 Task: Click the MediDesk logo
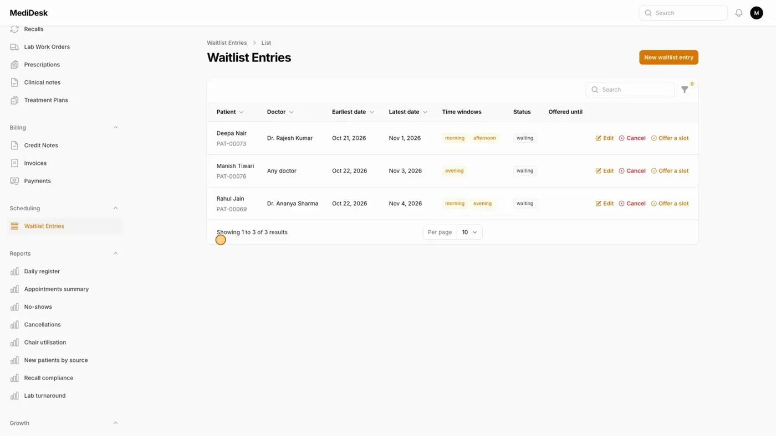coord(29,13)
